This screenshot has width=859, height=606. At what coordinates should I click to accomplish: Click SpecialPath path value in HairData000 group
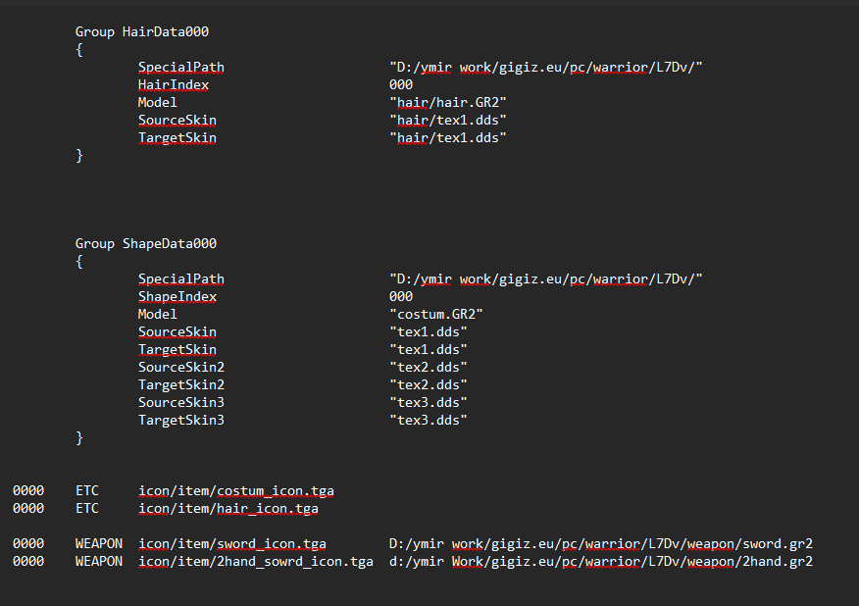click(546, 68)
